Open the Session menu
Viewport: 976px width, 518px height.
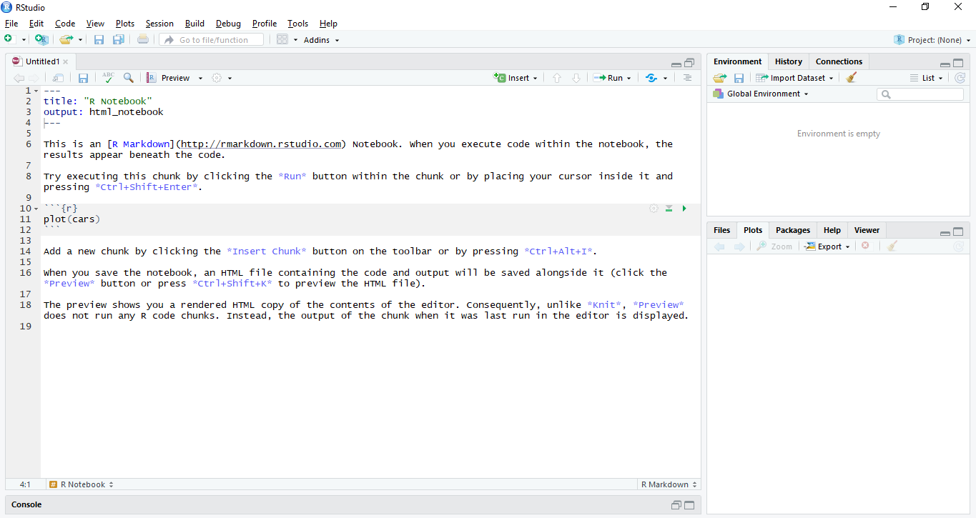pyautogui.click(x=159, y=24)
